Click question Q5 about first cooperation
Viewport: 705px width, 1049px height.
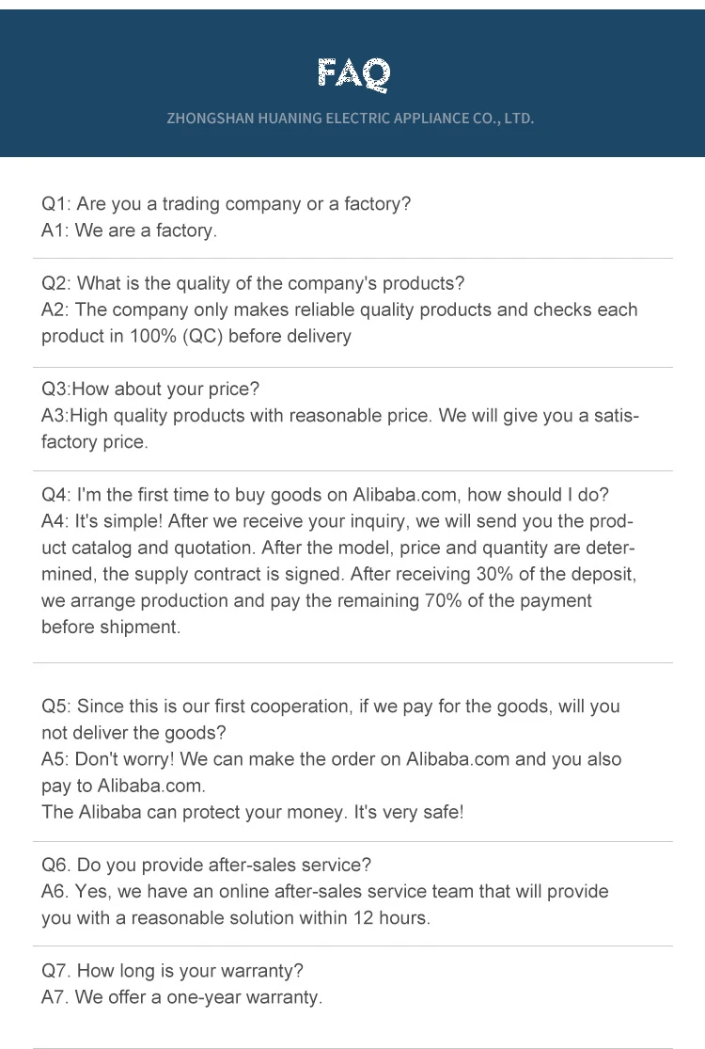point(331,720)
